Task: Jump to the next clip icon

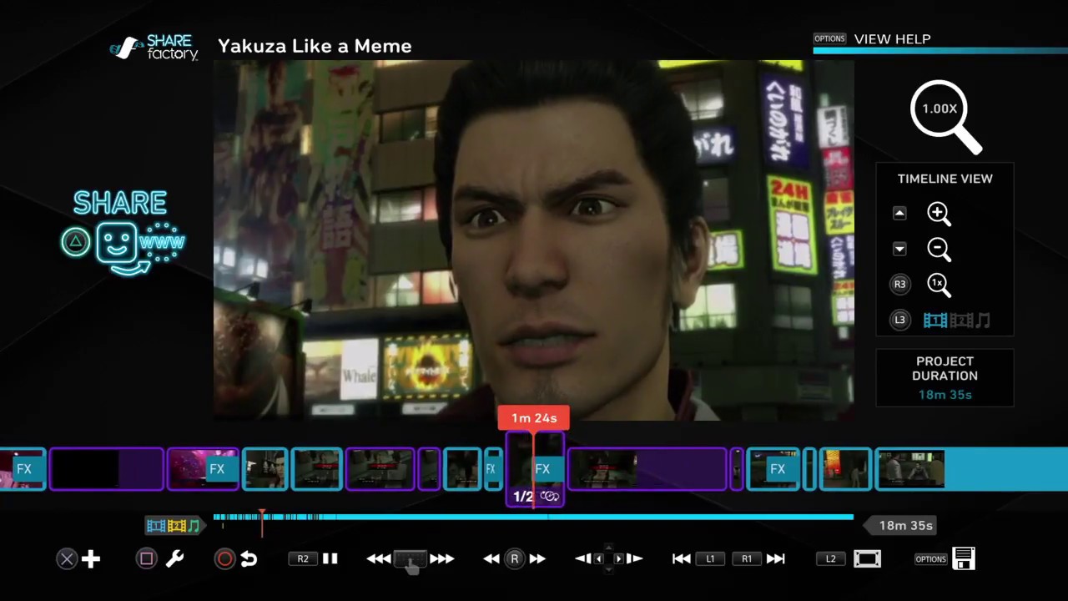Action: (x=776, y=559)
